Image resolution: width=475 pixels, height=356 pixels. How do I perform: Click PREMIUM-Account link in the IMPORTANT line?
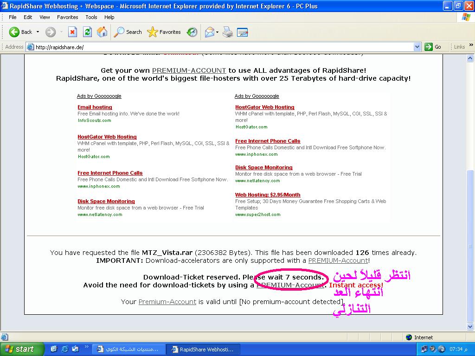point(338,261)
